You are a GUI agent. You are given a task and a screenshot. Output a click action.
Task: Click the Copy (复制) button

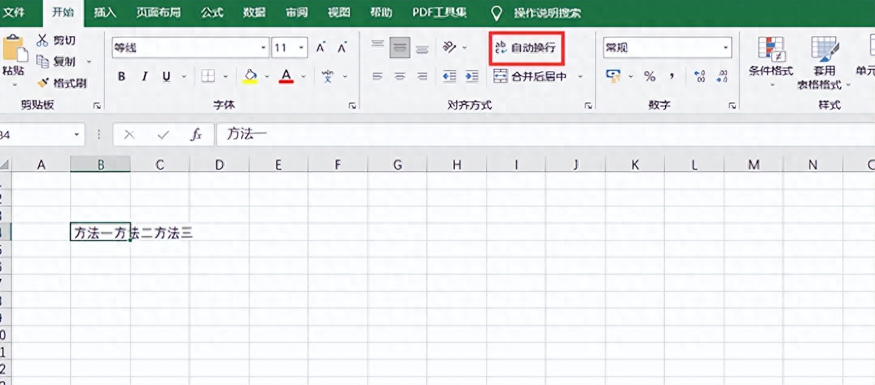(x=56, y=61)
